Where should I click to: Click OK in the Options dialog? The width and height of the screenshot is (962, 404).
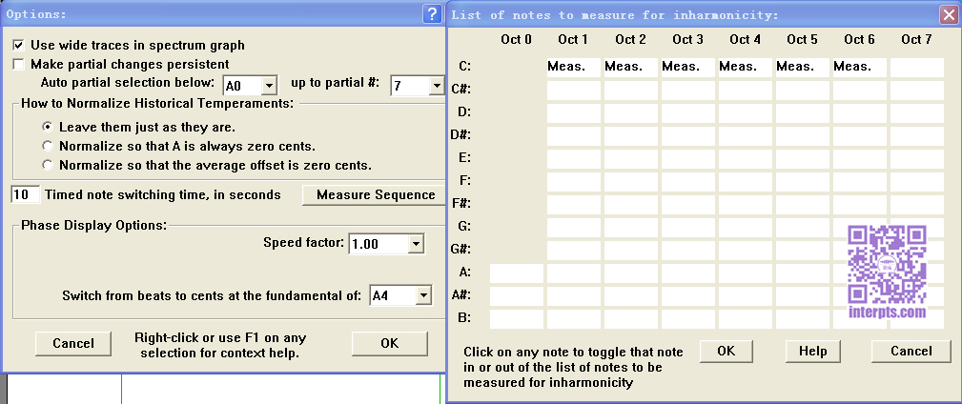389,343
